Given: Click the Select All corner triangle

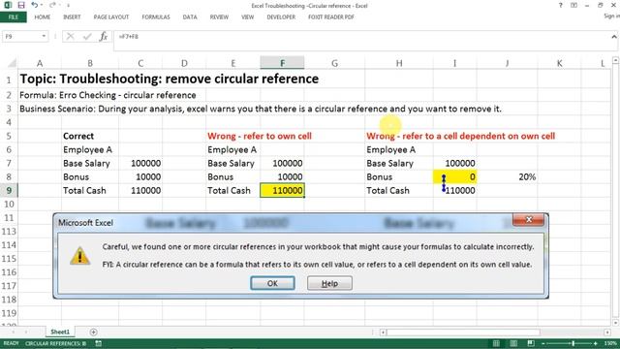Looking at the screenshot, I should pos(12,63).
